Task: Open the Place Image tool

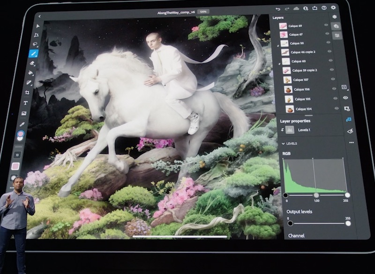Action: pos(24,114)
